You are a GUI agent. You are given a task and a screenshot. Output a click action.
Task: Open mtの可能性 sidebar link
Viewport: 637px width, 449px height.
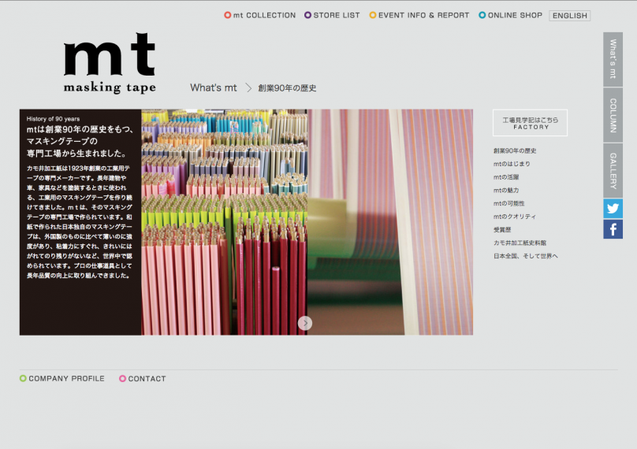tap(508, 203)
